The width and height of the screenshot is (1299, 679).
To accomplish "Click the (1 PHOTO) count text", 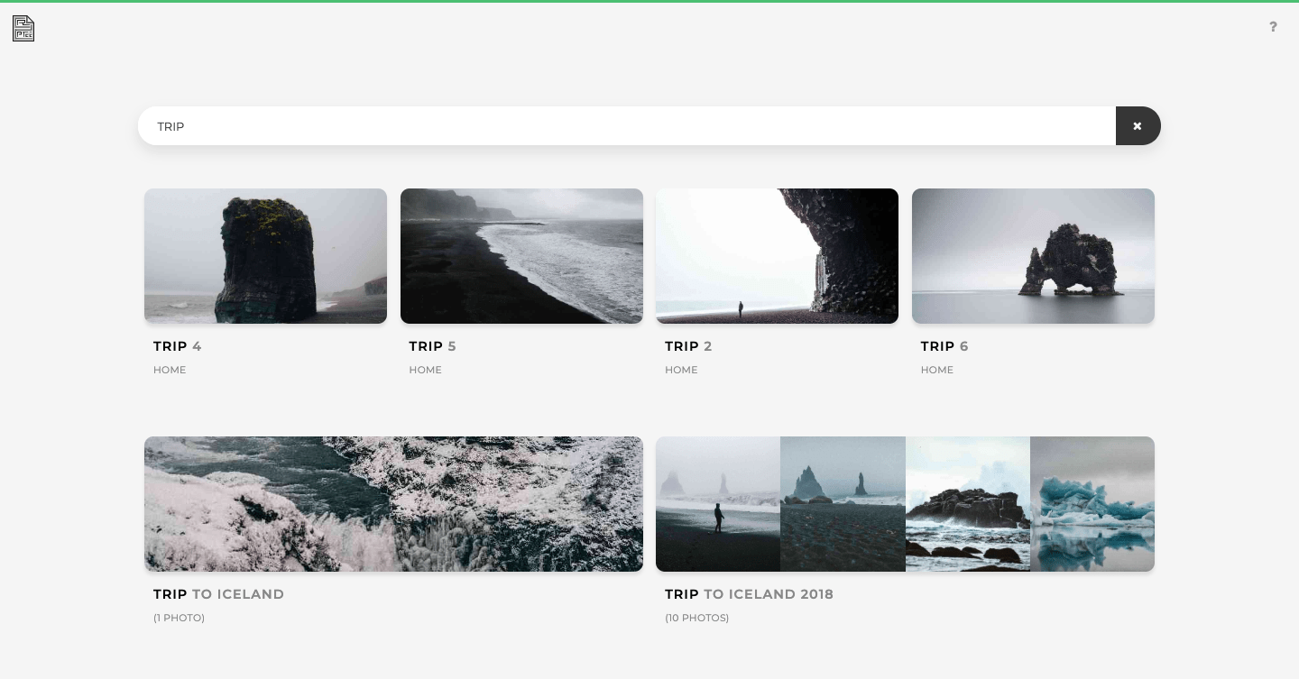I will coord(180,618).
